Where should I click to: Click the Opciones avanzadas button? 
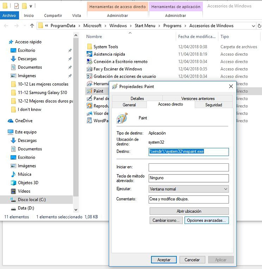coord(206,220)
